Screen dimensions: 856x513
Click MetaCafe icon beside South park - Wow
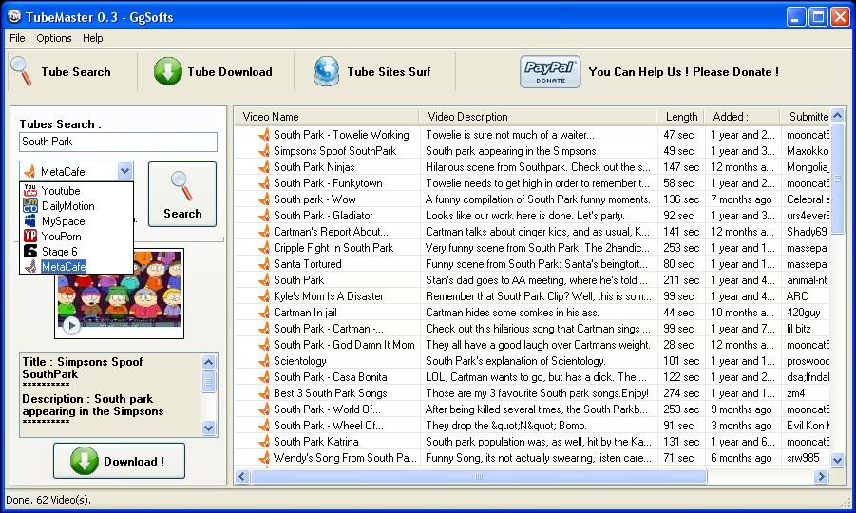coord(264,199)
